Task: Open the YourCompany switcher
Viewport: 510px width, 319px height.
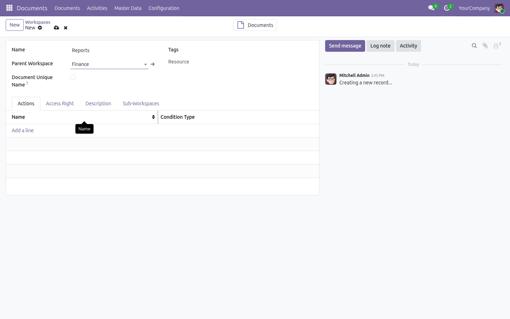Action: point(474,8)
